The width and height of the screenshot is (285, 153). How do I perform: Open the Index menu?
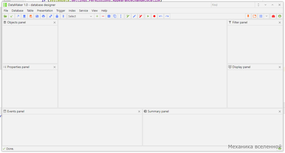point(72,11)
